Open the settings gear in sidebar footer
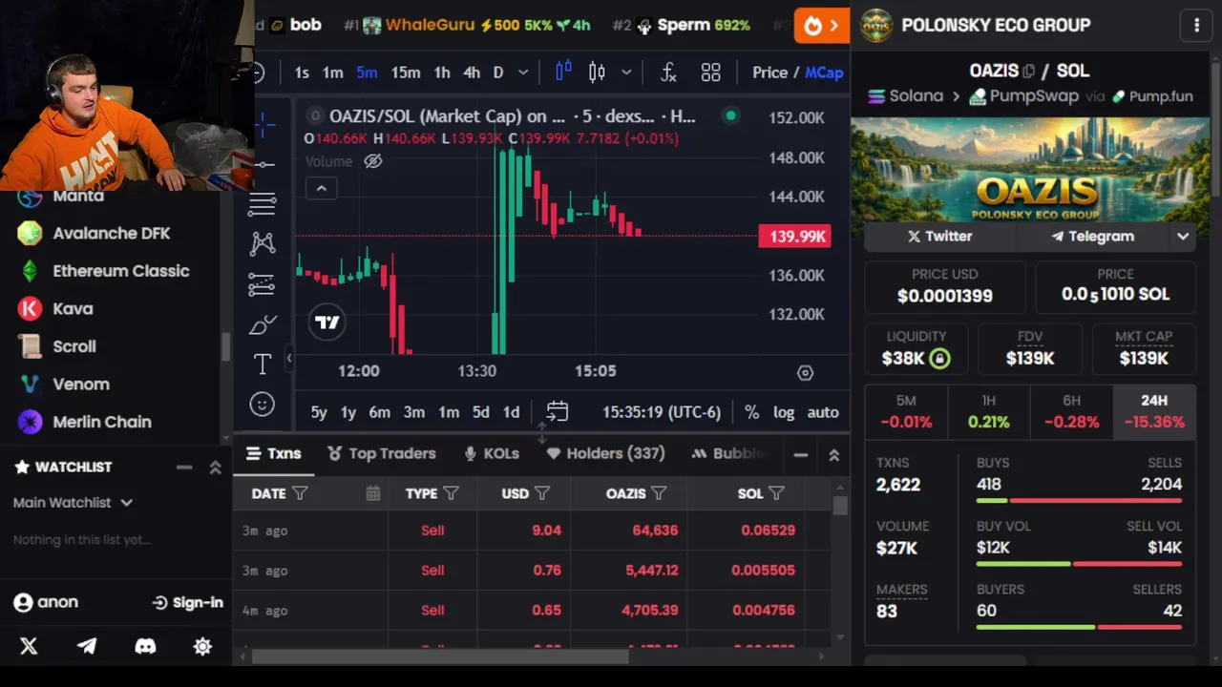Screen dimensions: 1222x687 click(202, 647)
